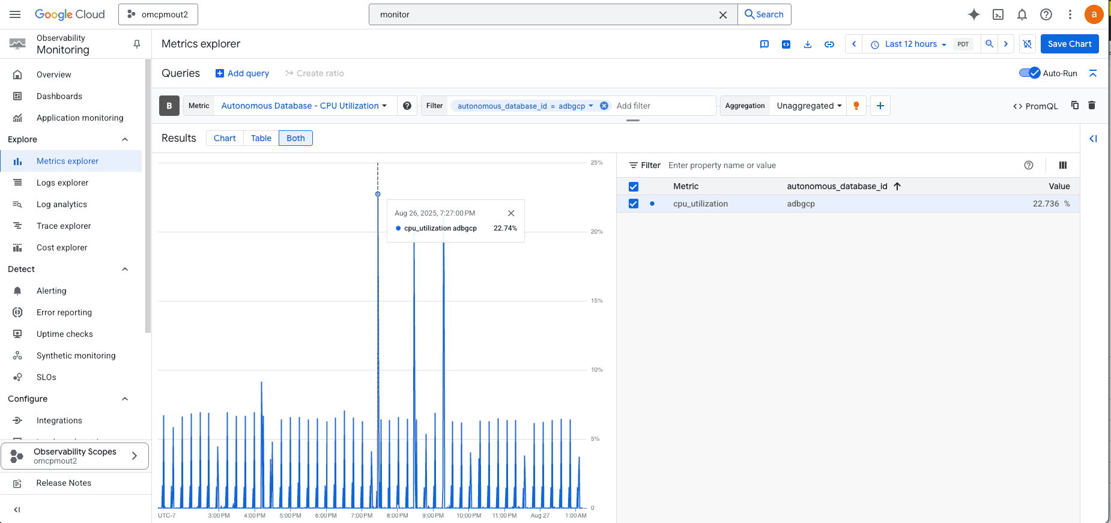The image size is (1111, 523).
Task: Open the help question mark menu
Action: tap(1046, 14)
